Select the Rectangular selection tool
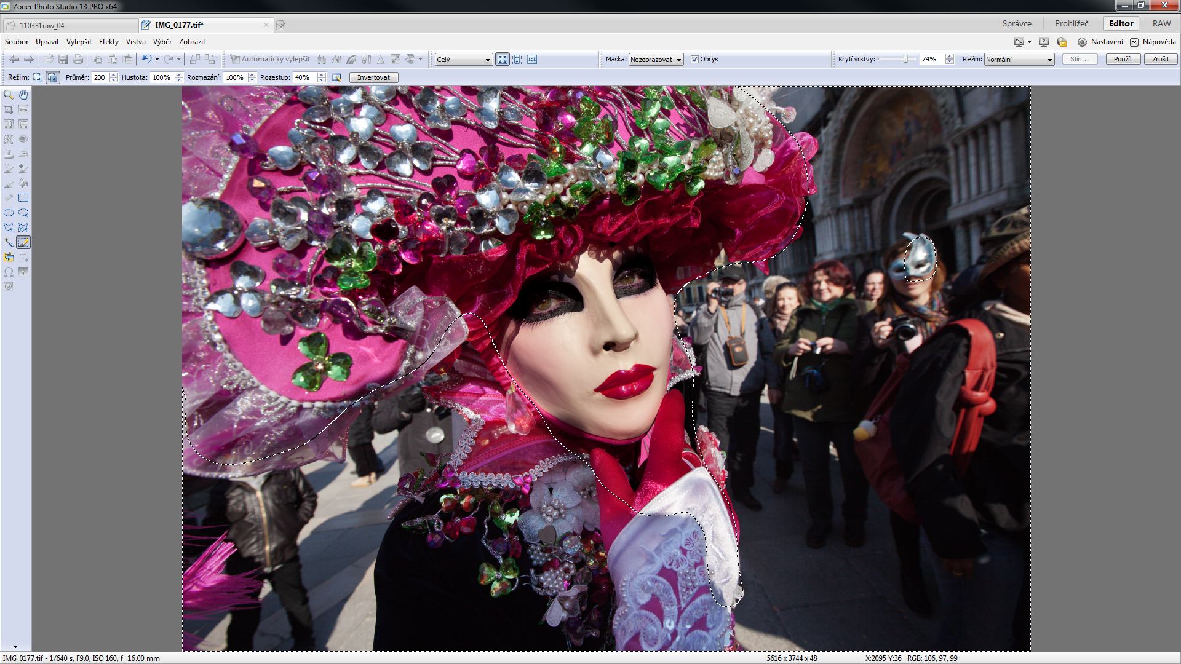 coord(23,198)
